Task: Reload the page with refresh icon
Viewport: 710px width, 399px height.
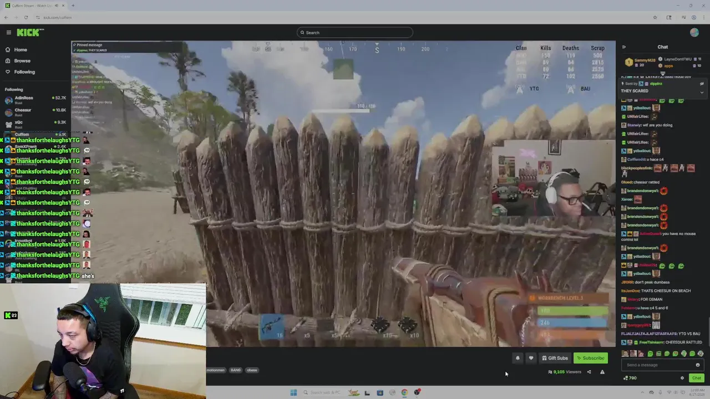Action: pyautogui.click(x=26, y=17)
